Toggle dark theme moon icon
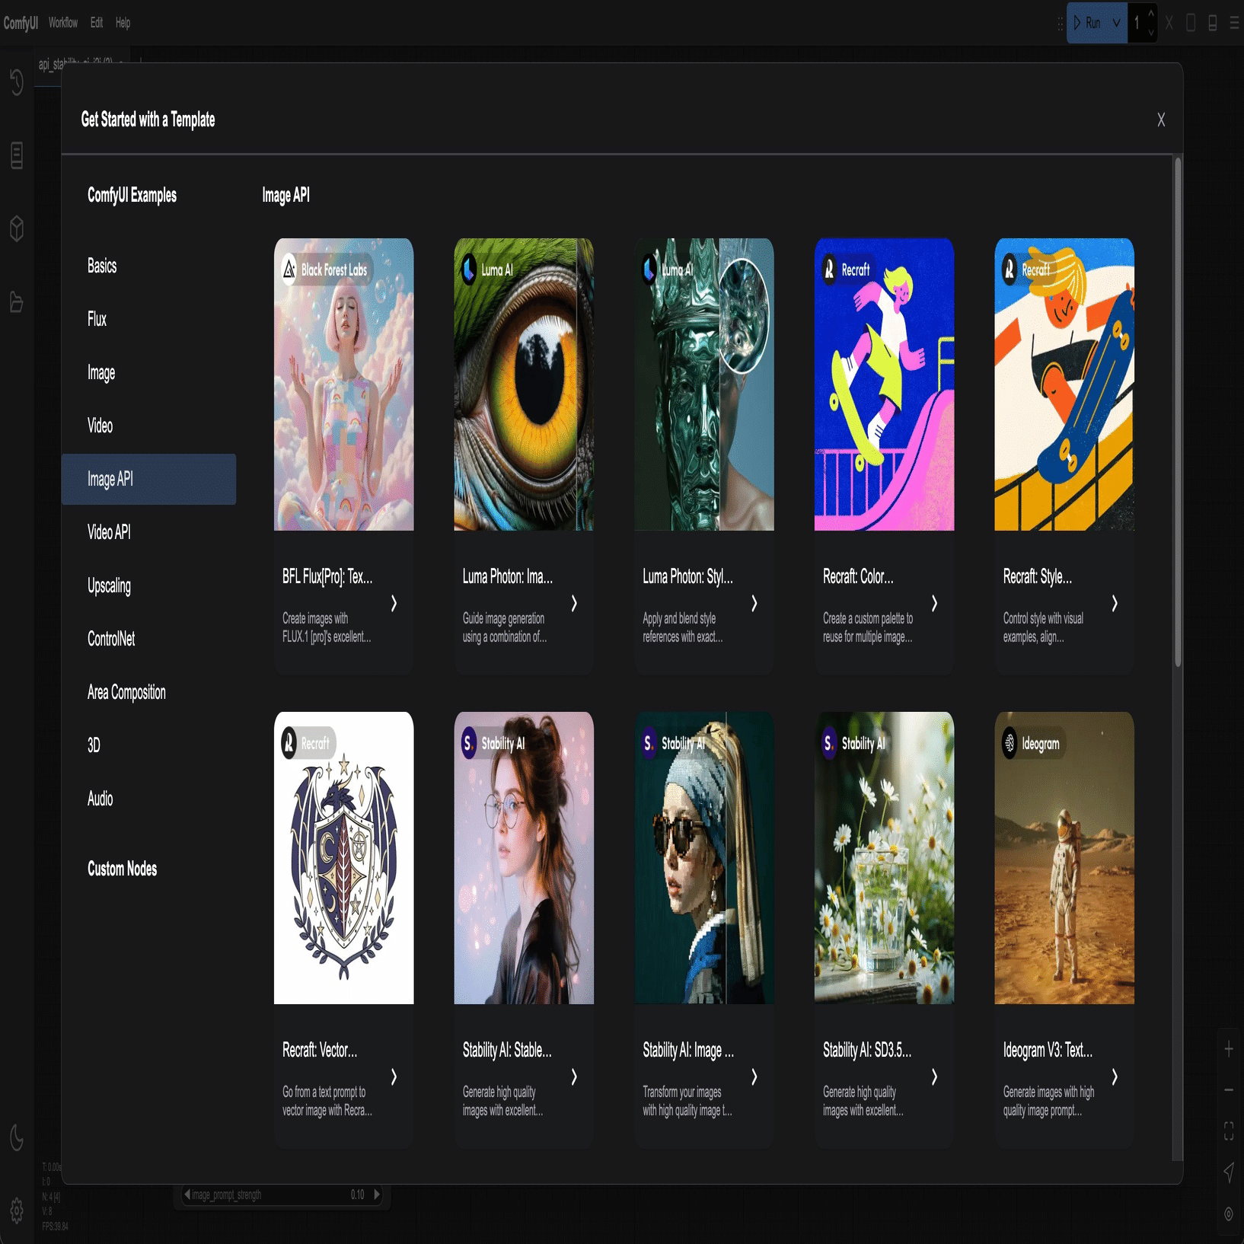 pyautogui.click(x=17, y=1137)
